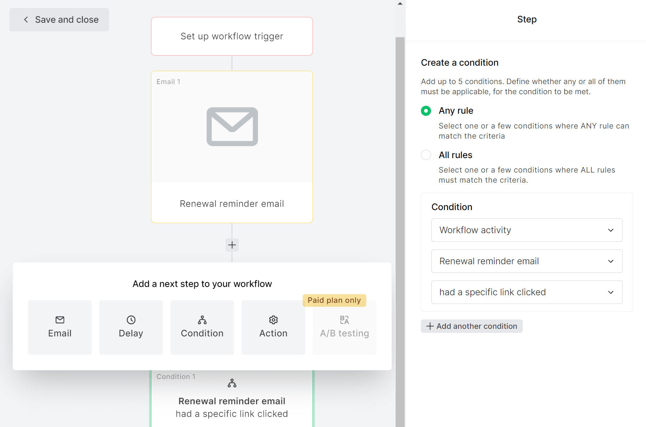This screenshot has height=427, width=646.
Task: Click the clock icon on the Delay tile
Action: (x=131, y=320)
